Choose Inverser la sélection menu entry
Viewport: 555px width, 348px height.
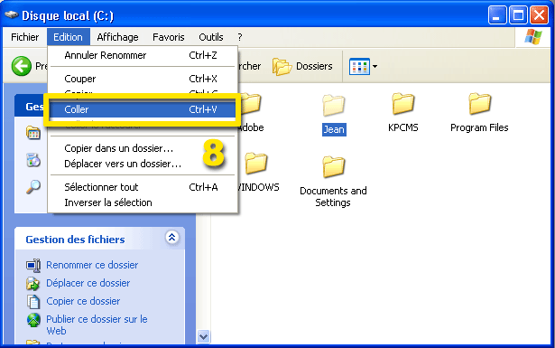[x=143, y=202]
